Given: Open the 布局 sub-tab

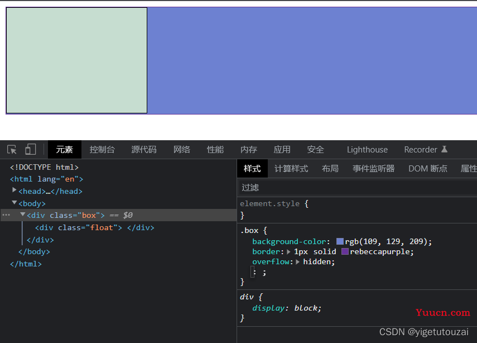Looking at the screenshot, I should (330, 169).
